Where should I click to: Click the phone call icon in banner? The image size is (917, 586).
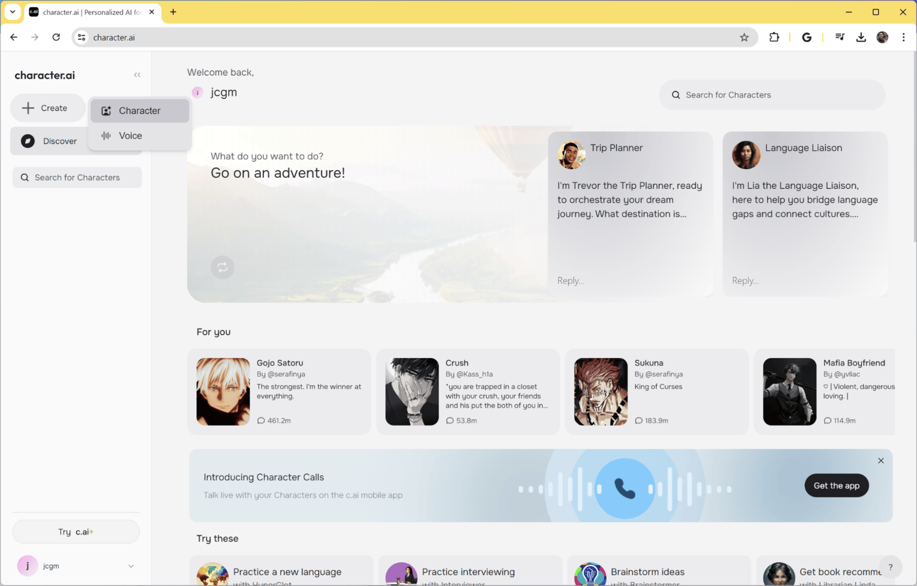(x=624, y=489)
